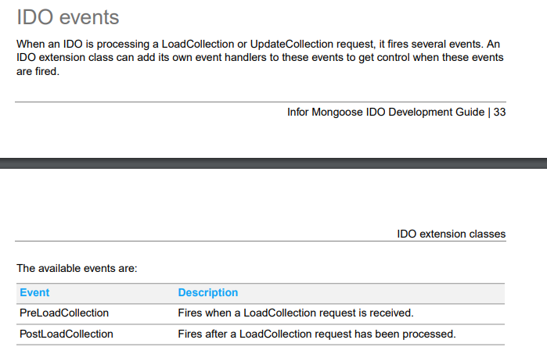Click 'are fired.' at the paragraph end

(38, 71)
